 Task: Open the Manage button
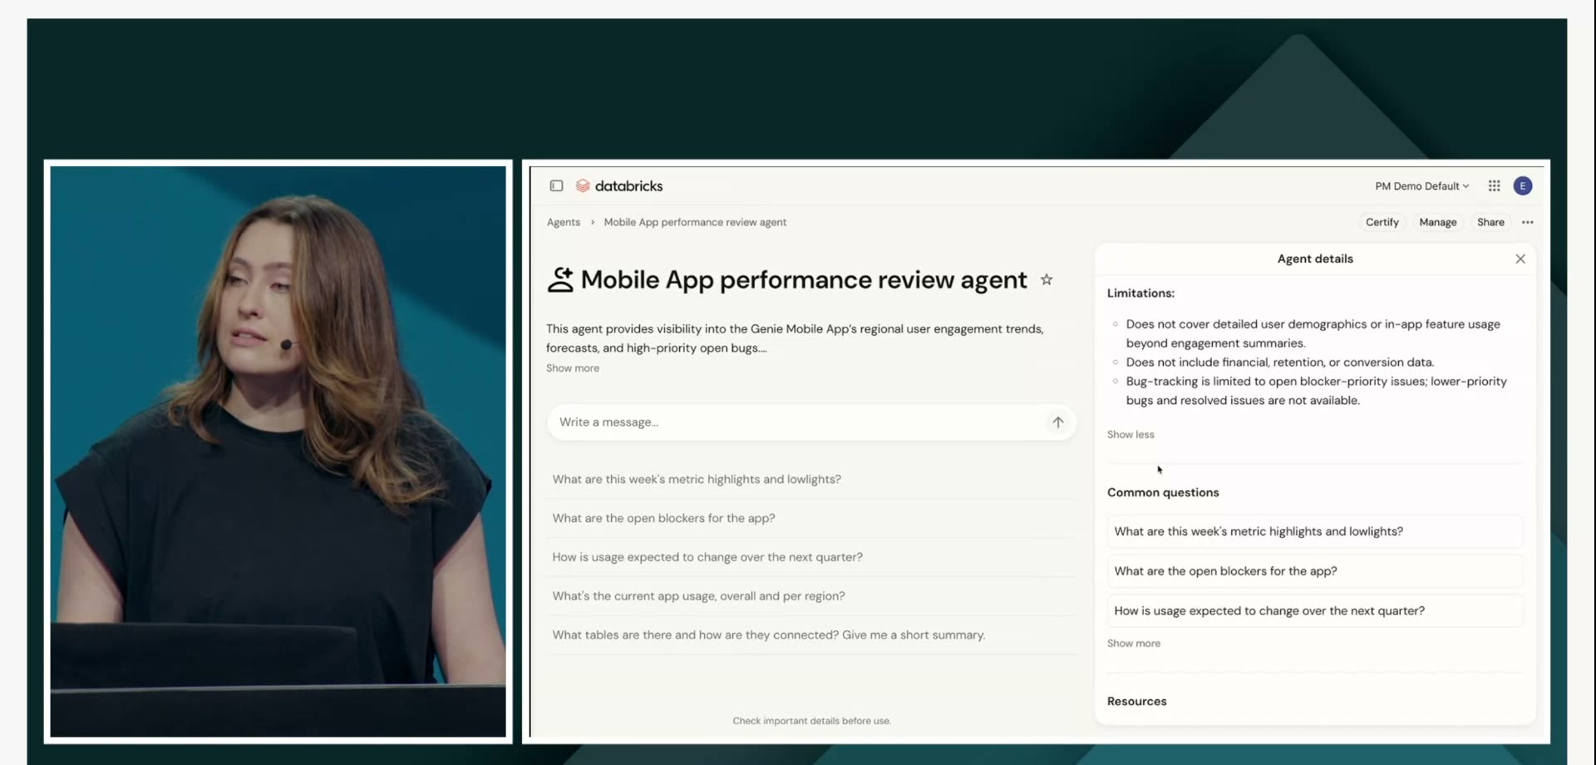click(x=1438, y=222)
